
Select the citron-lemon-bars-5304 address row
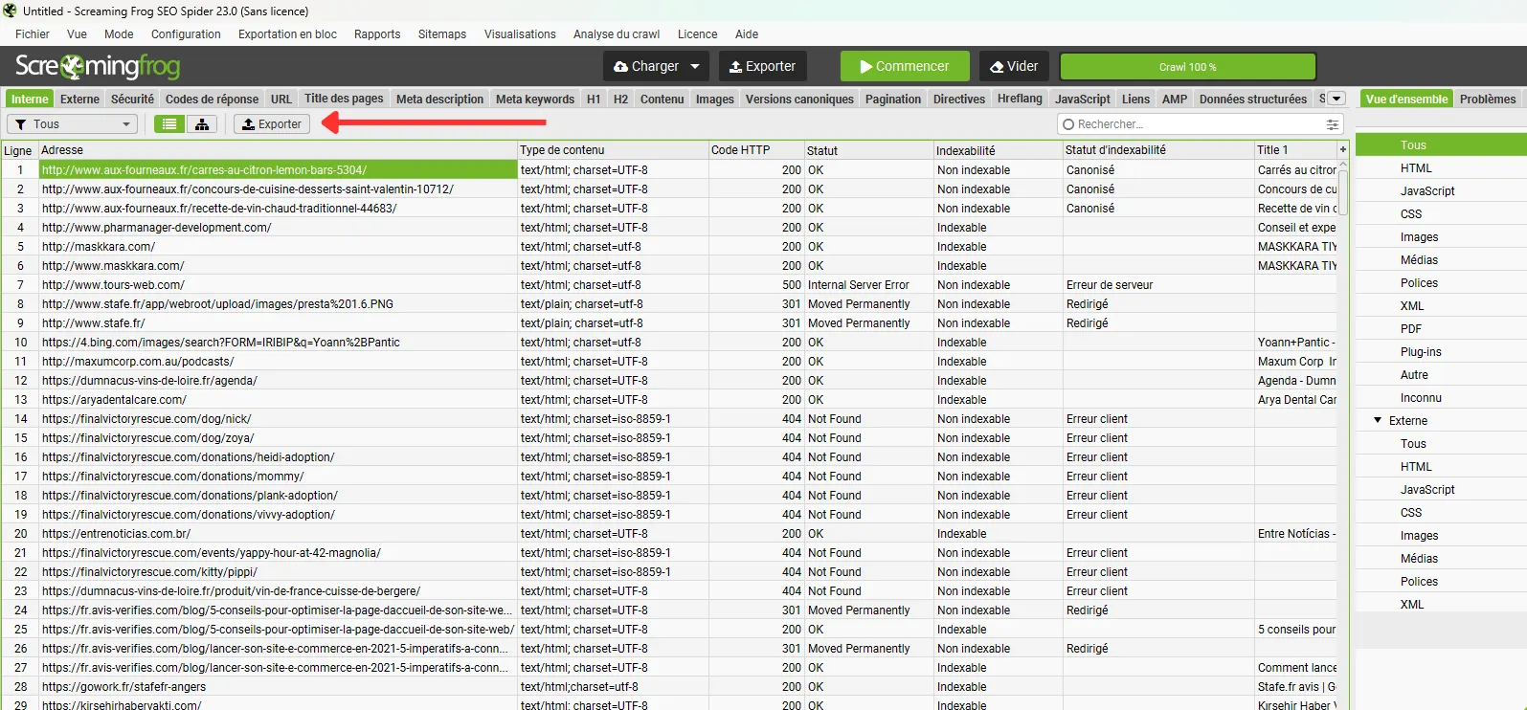[278, 170]
